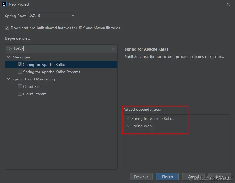Select the Spring for Apache Kafka Streams row
Image resolution: width=235 pixels, height=183 pixels.
pyautogui.click(x=61, y=72)
